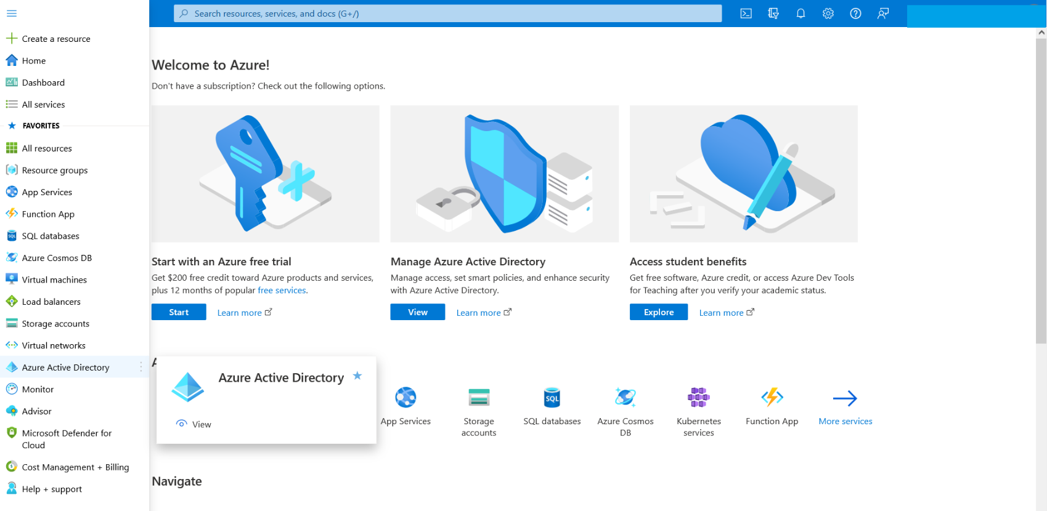Click Explore under Access student benefits
This screenshot has width=1047, height=511.
coord(659,312)
